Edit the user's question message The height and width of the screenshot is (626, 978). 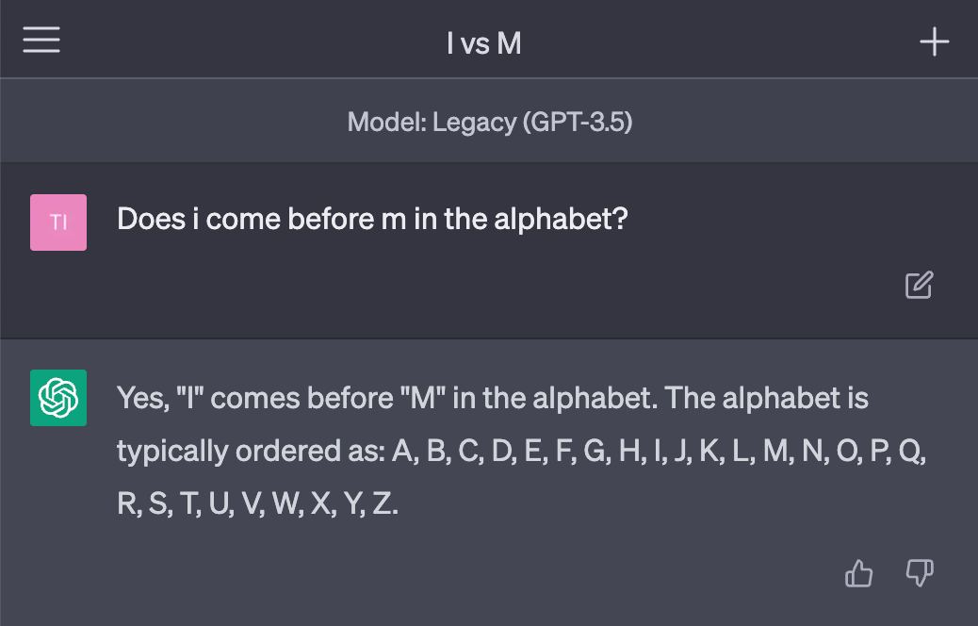coord(919,285)
